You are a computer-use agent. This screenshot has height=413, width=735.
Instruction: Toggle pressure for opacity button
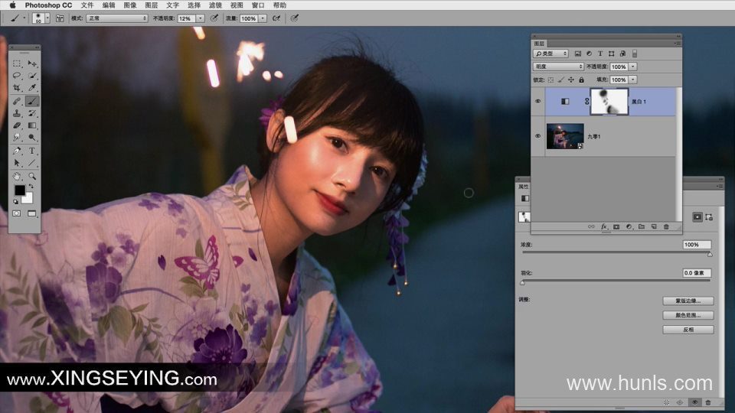[x=214, y=18]
